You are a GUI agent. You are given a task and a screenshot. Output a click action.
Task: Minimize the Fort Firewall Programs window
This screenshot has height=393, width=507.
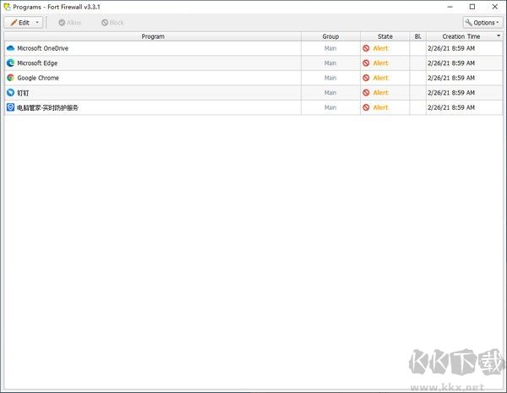[450, 7]
